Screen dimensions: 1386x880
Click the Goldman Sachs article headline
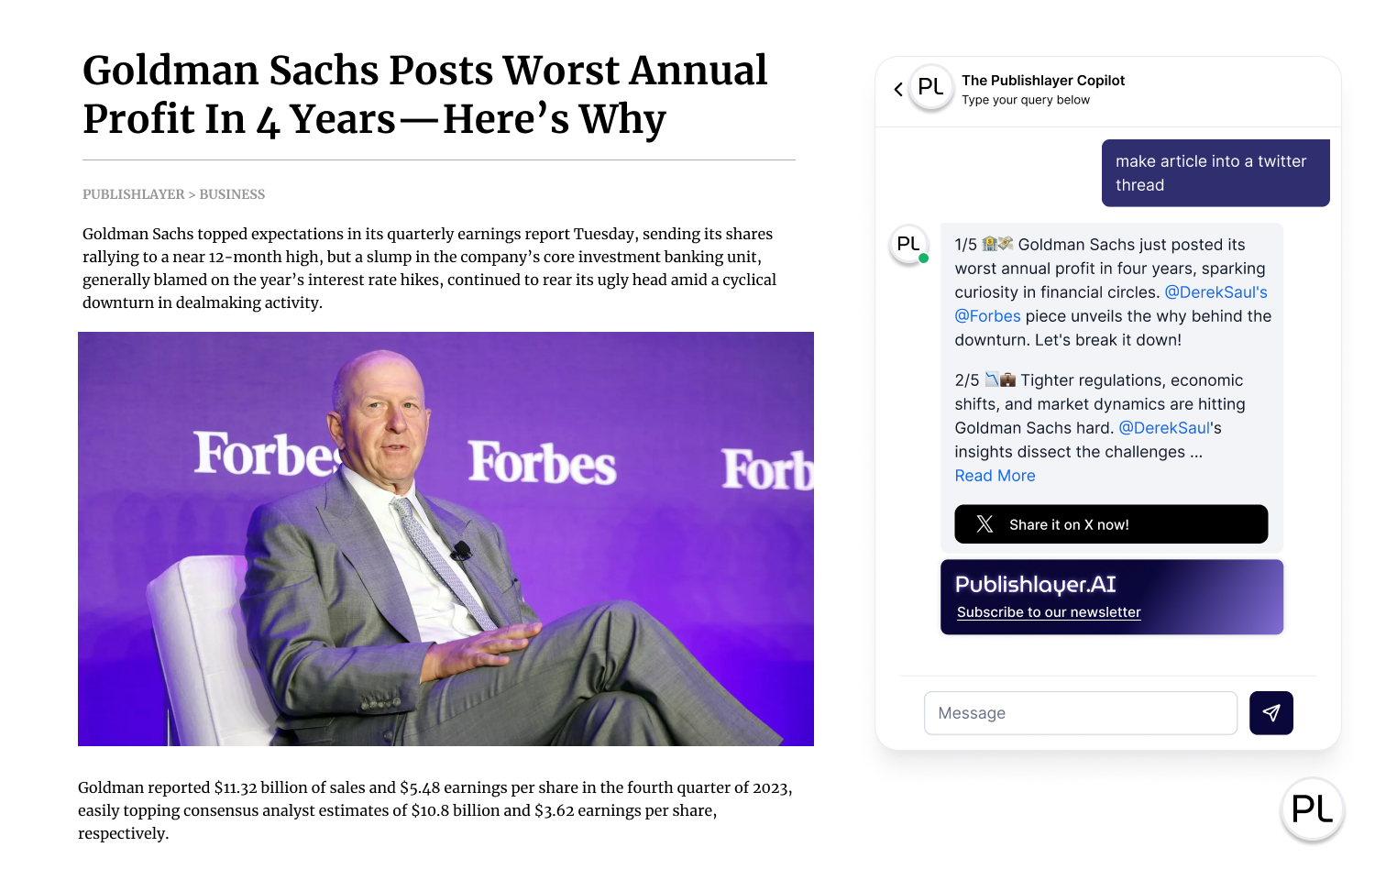(425, 95)
